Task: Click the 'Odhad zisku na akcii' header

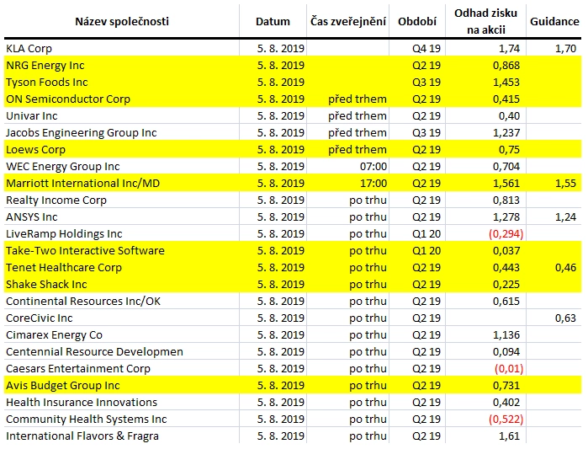Action: point(485,21)
